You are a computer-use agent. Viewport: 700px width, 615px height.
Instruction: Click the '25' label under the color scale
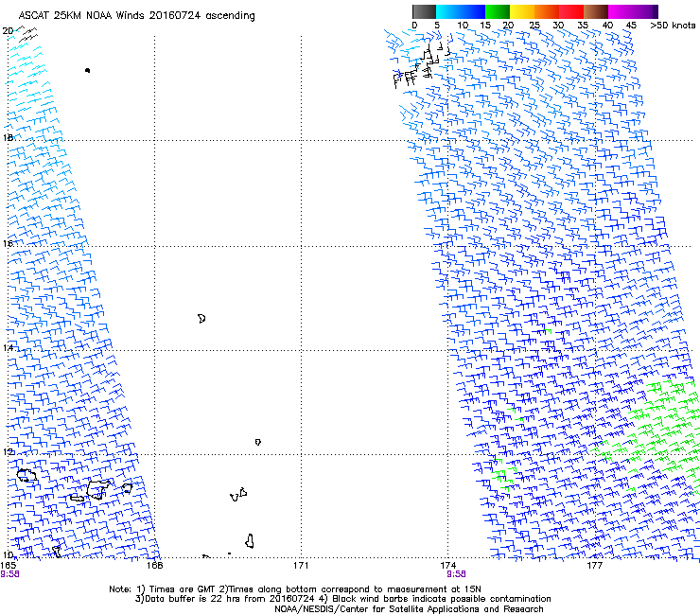click(534, 26)
